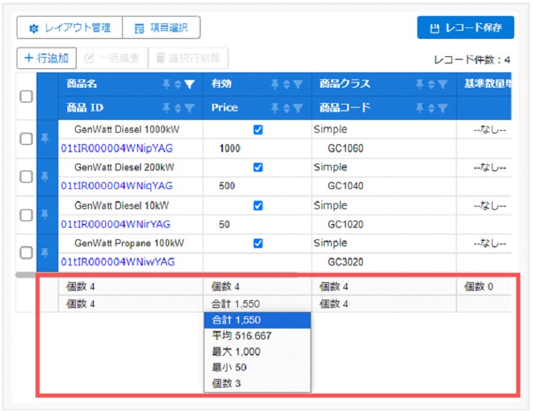This screenshot has width=533, height=413.
Task: Choose 平均 516.667 in the aggregate list
Action: click(257, 336)
